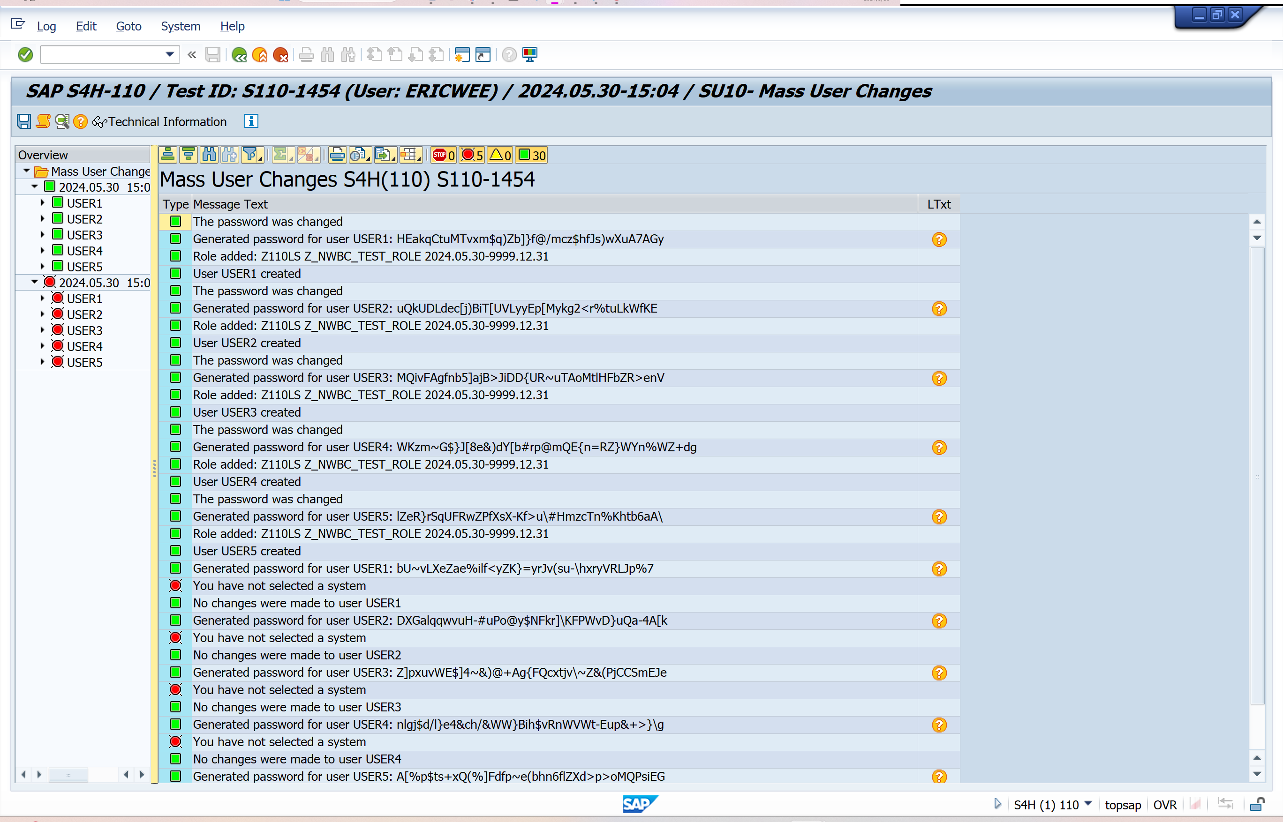1283x822 pixels.
Task: Click the green Enter checkmark button
Action: coord(25,54)
